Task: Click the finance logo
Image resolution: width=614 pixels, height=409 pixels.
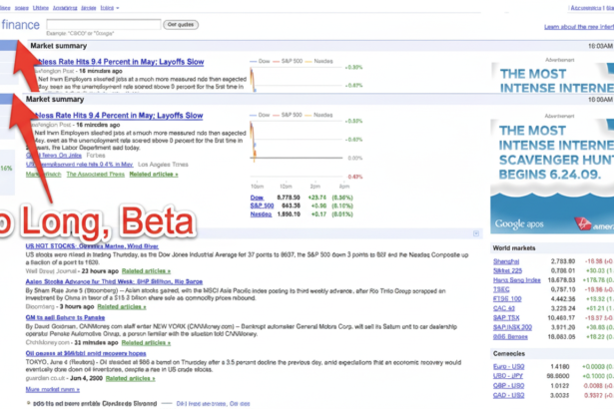Action: click(x=20, y=25)
